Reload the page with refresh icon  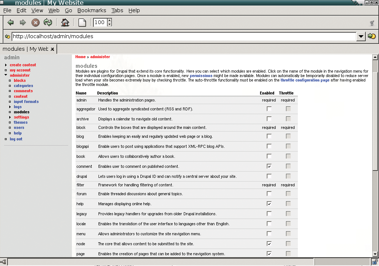click(x=48, y=23)
